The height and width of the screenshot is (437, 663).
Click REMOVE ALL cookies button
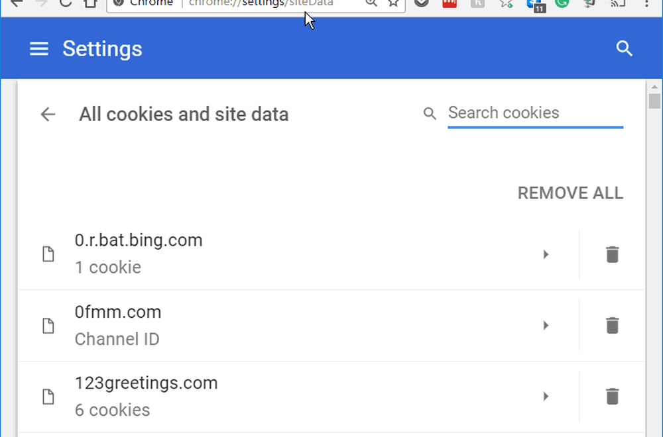point(570,193)
